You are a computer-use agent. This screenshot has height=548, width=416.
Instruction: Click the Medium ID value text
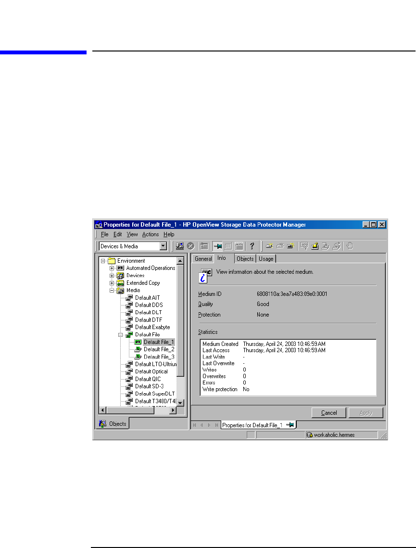click(292, 294)
